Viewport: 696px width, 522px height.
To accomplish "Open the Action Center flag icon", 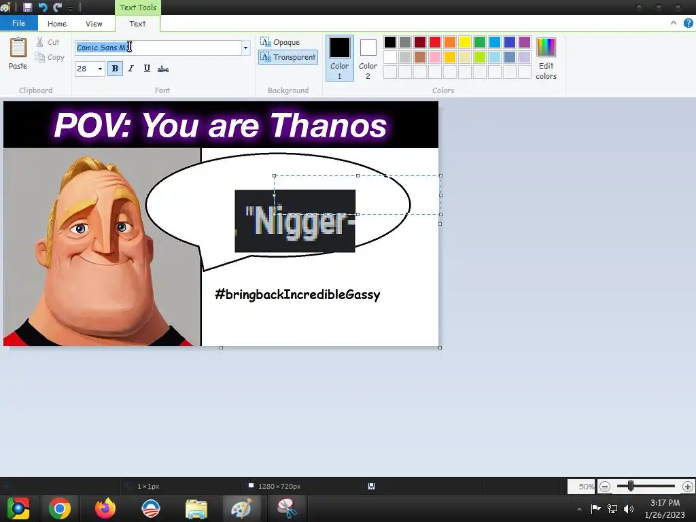I will [595, 508].
